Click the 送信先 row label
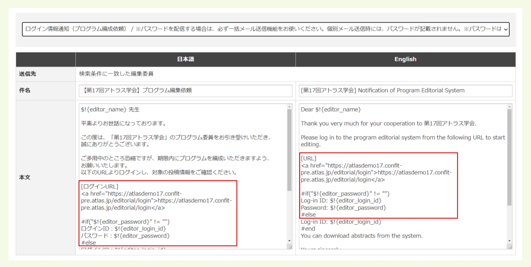This screenshot has width=531, height=267. [27, 74]
